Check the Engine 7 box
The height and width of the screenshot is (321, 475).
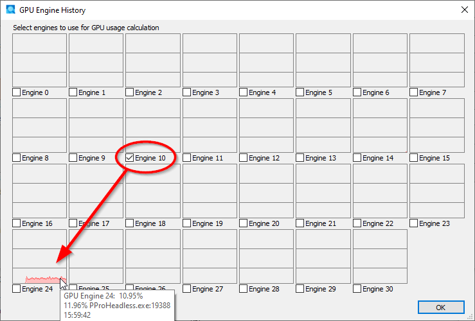coord(414,92)
